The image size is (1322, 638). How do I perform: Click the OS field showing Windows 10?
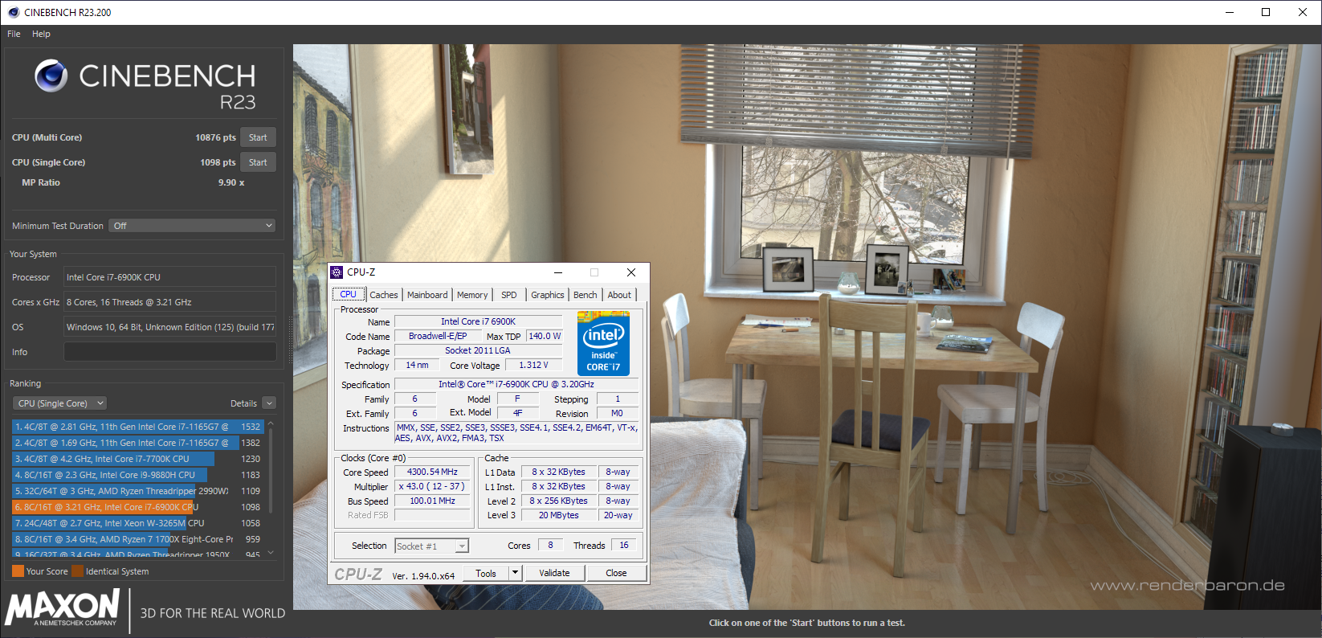170,327
